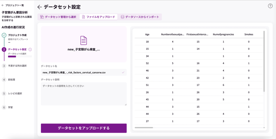This screenshot has width=276, height=139.
Task: Click Firstsexualintercourse value 20
Action: (x=198, y=99)
